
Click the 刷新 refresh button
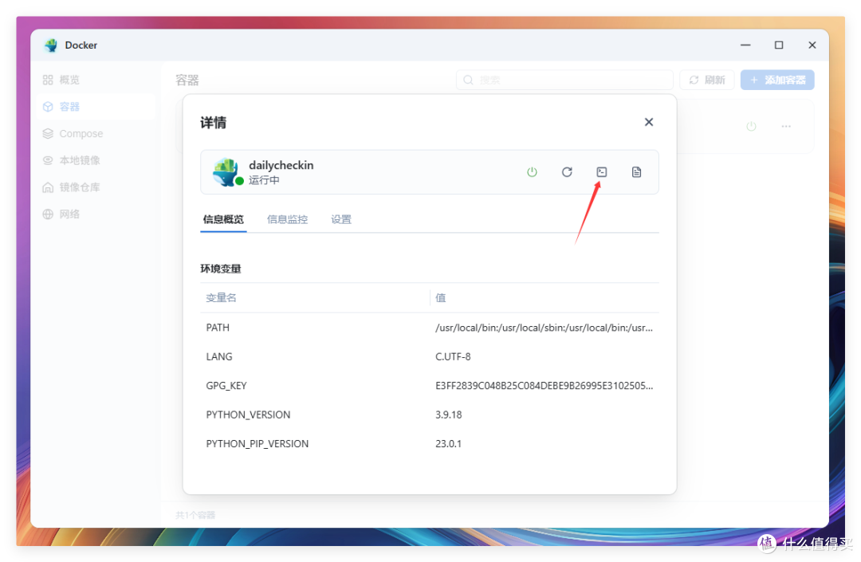coord(706,80)
